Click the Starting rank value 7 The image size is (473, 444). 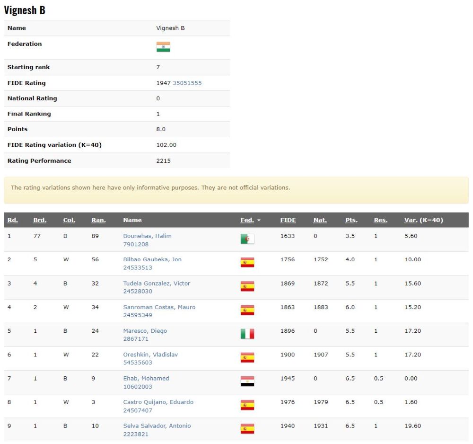(158, 67)
